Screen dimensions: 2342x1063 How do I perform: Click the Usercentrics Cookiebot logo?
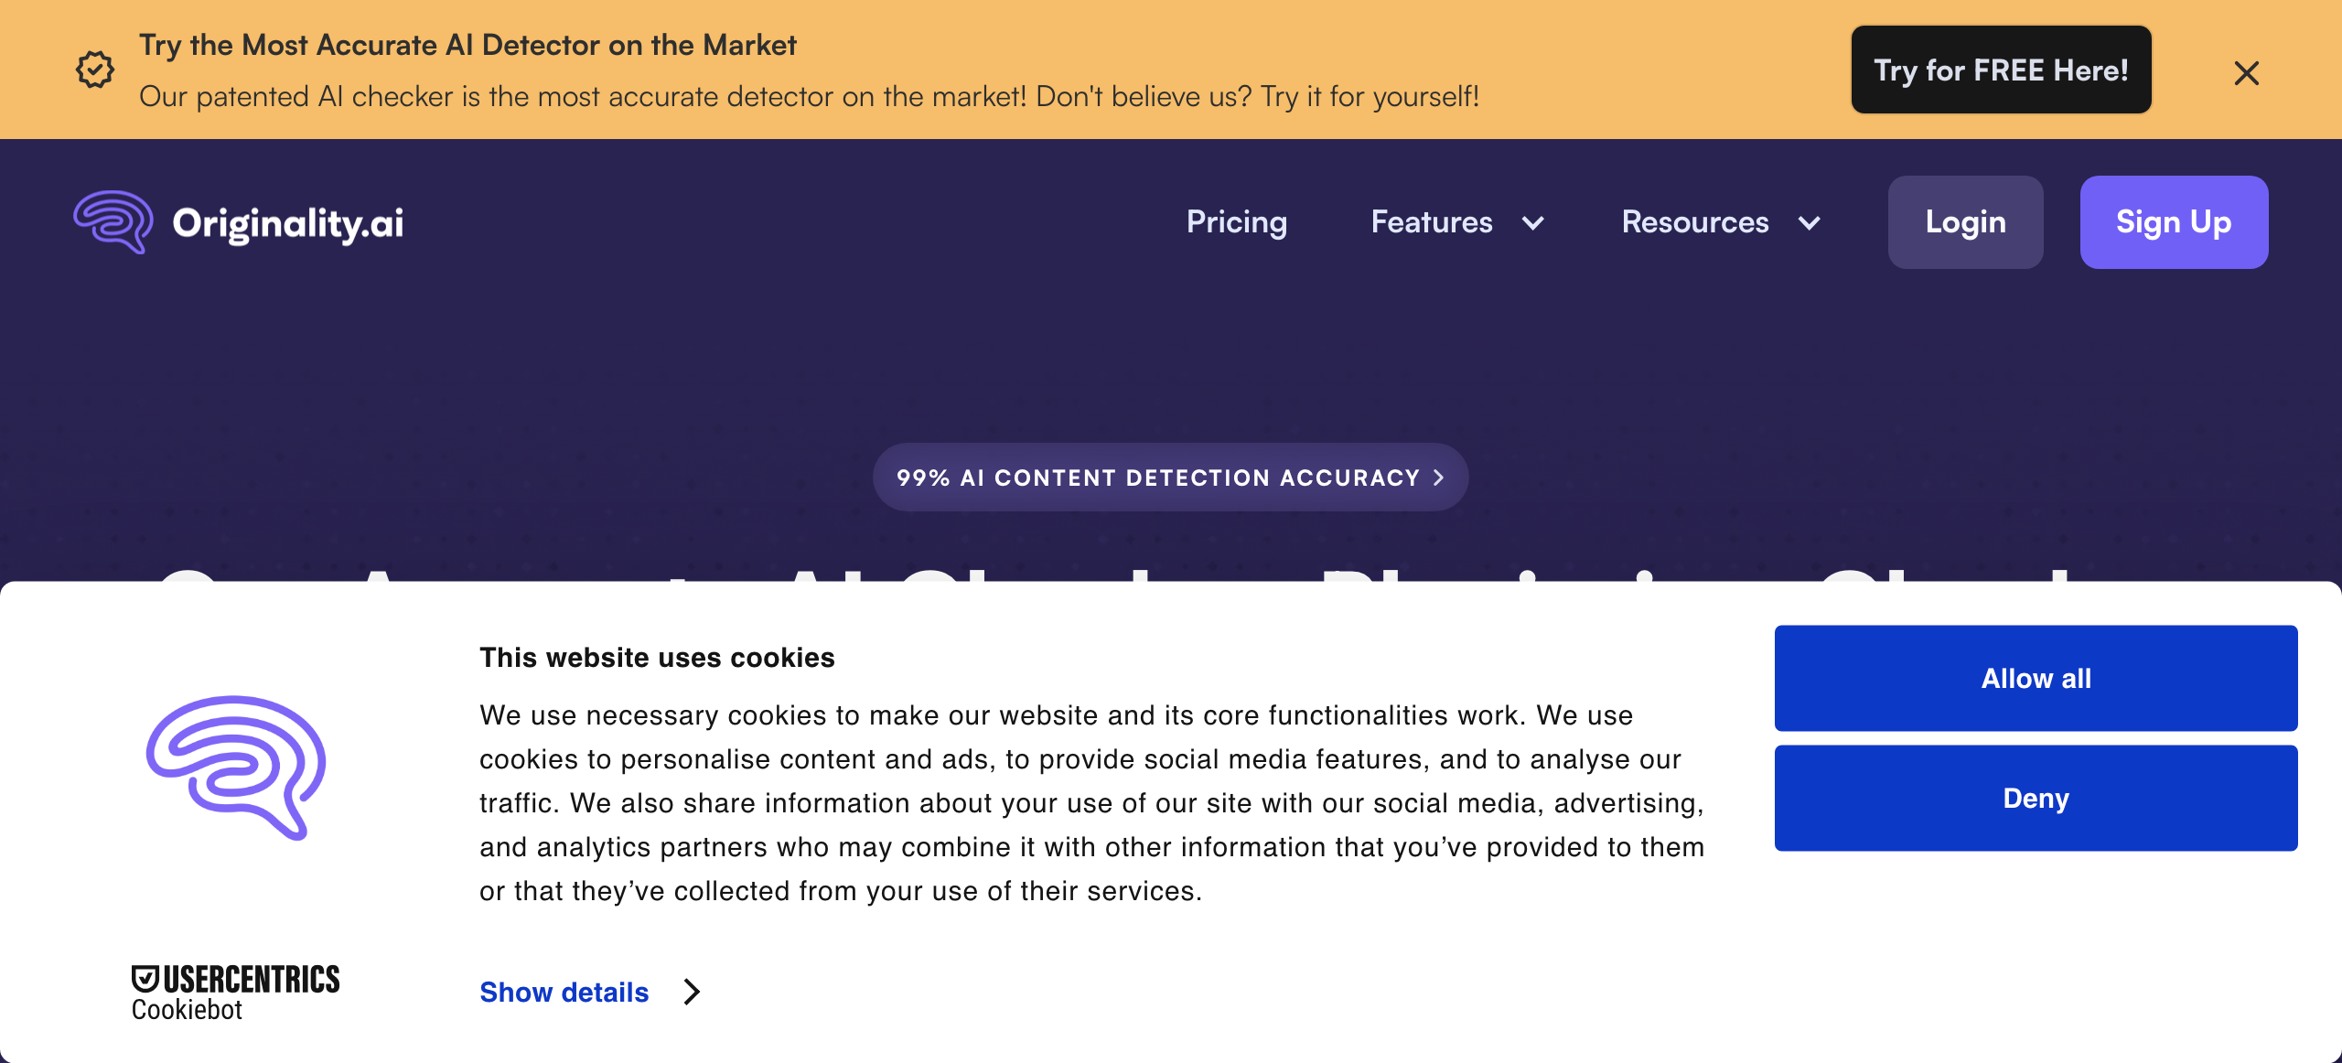pyautogui.click(x=235, y=993)
